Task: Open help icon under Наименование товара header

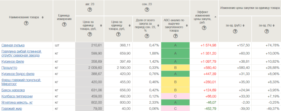Action: pos(26,23)
